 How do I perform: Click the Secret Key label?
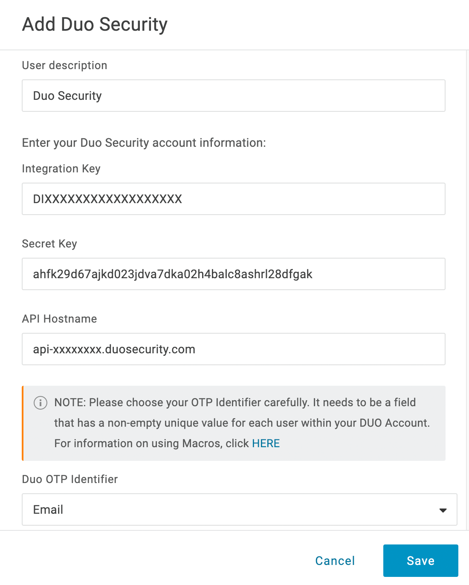49,244
